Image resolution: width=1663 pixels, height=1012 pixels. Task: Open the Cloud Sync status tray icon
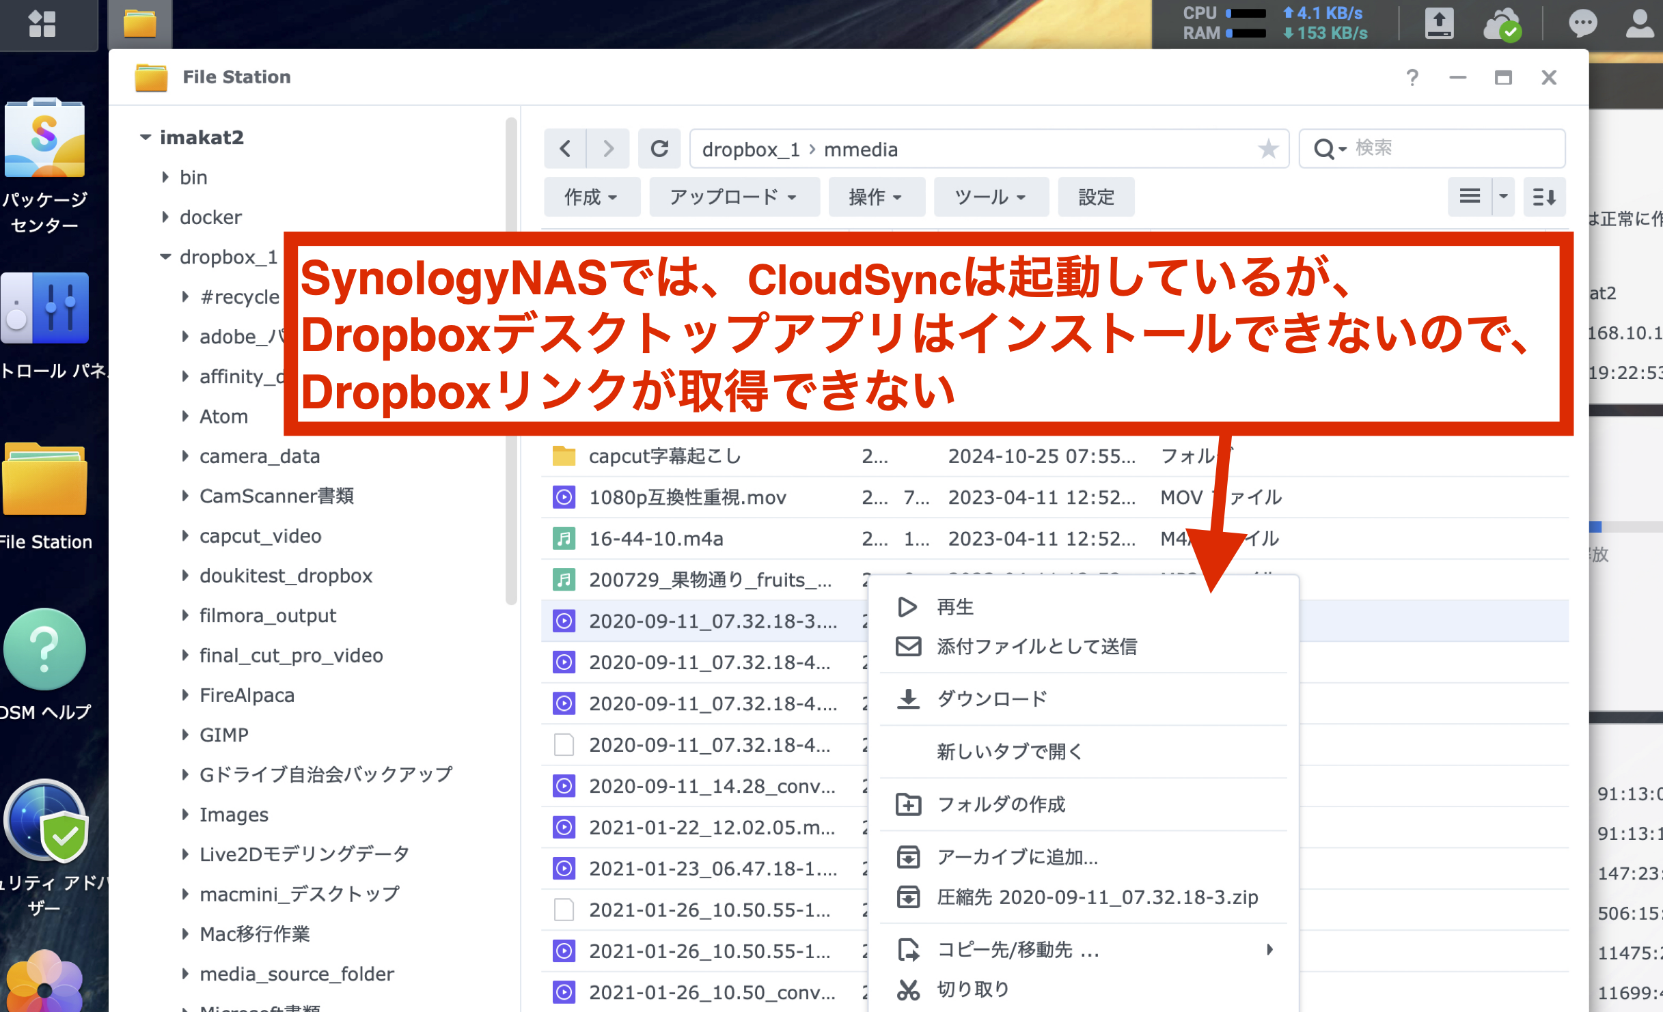[x=1502, y=25]
